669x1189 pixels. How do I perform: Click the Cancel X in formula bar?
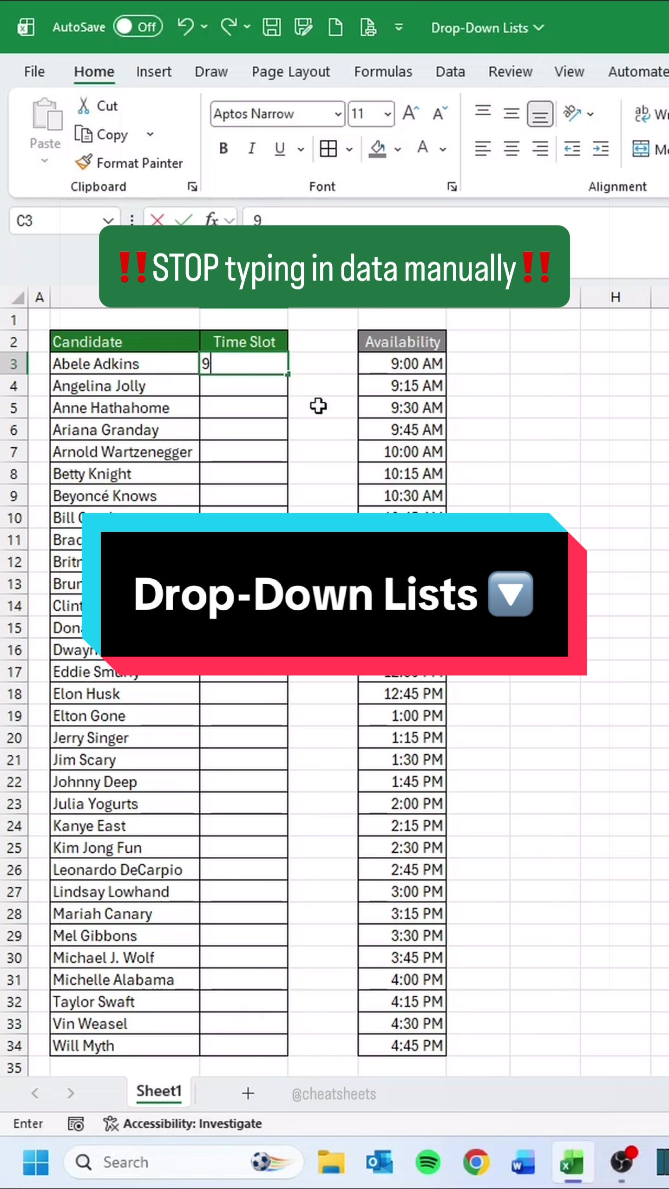coord(157,220)
